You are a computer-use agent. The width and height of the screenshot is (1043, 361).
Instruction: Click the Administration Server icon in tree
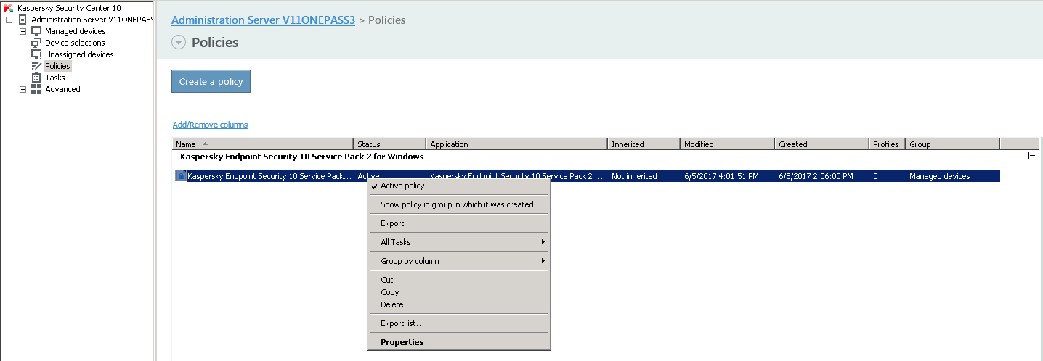tap(23, 20)
